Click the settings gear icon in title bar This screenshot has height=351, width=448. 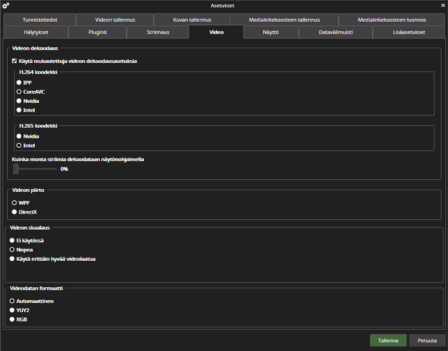(x=6, y=6)
